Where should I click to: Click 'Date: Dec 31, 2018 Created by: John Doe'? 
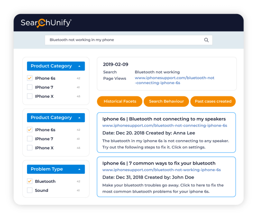[x=148, y=177]
